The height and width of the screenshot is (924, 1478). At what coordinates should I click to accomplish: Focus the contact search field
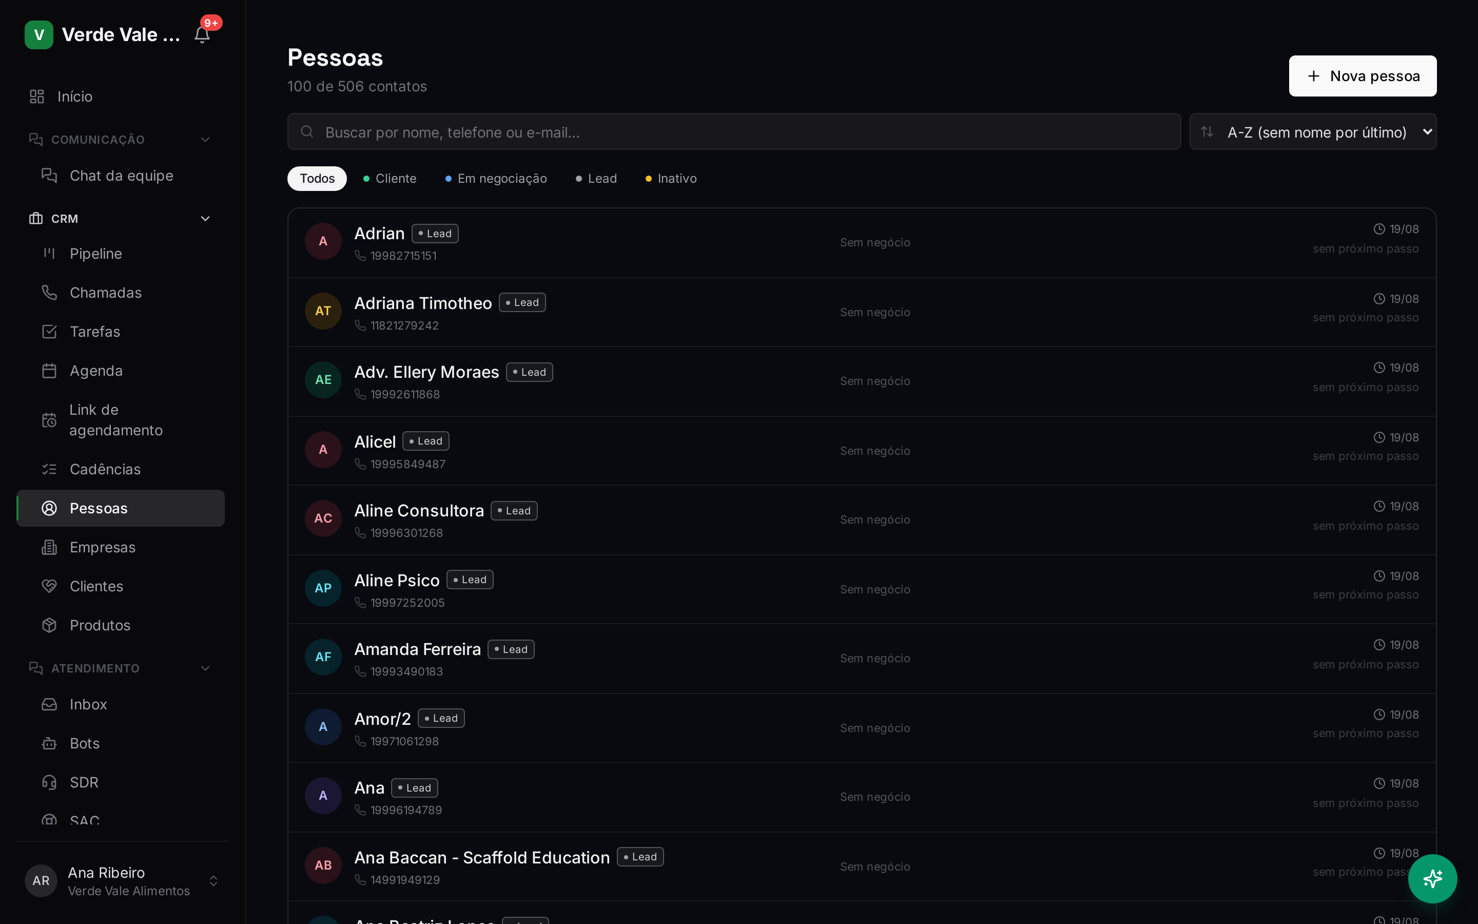click(x=734, y=132)
